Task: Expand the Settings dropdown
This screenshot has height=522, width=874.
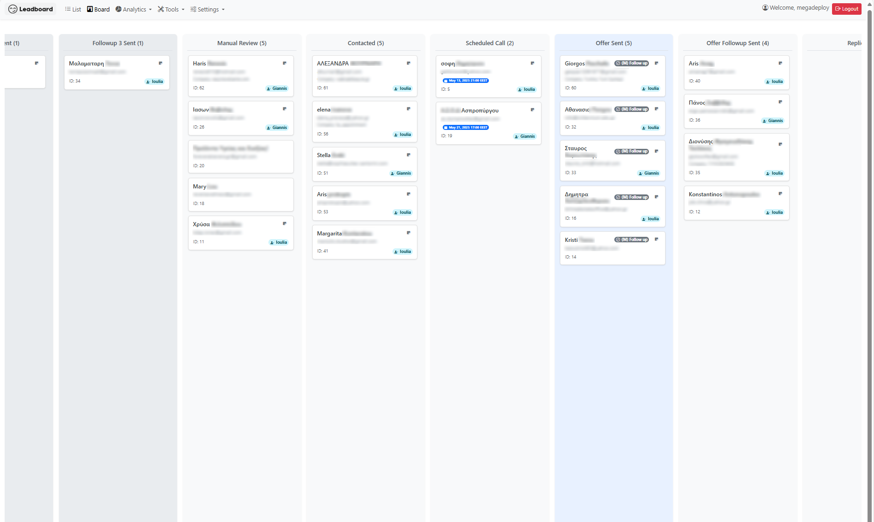Action: [208, 9]
